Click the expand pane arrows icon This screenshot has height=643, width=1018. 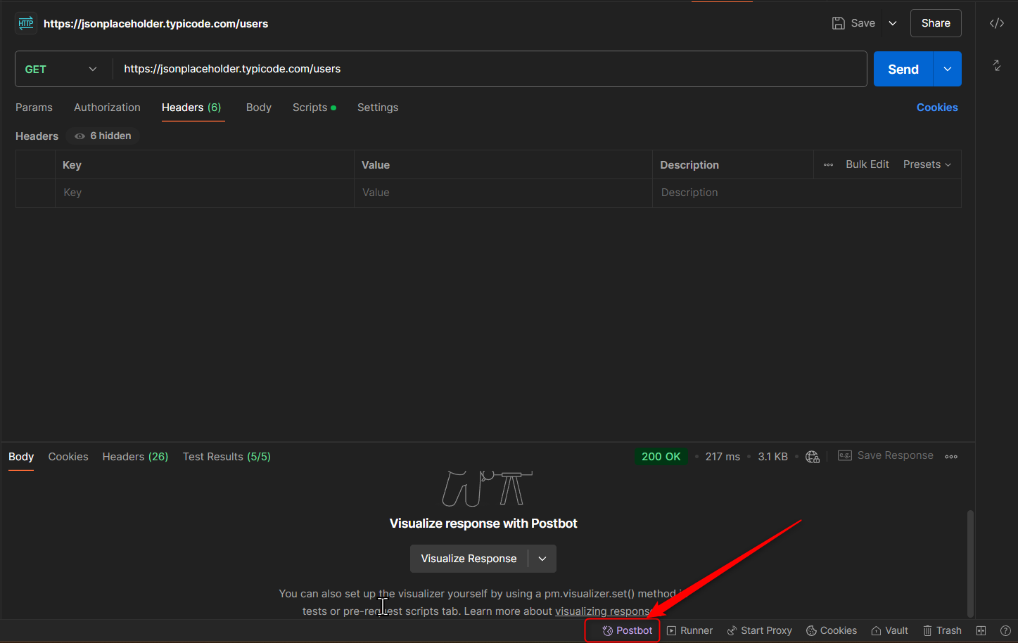coord(996,65)
